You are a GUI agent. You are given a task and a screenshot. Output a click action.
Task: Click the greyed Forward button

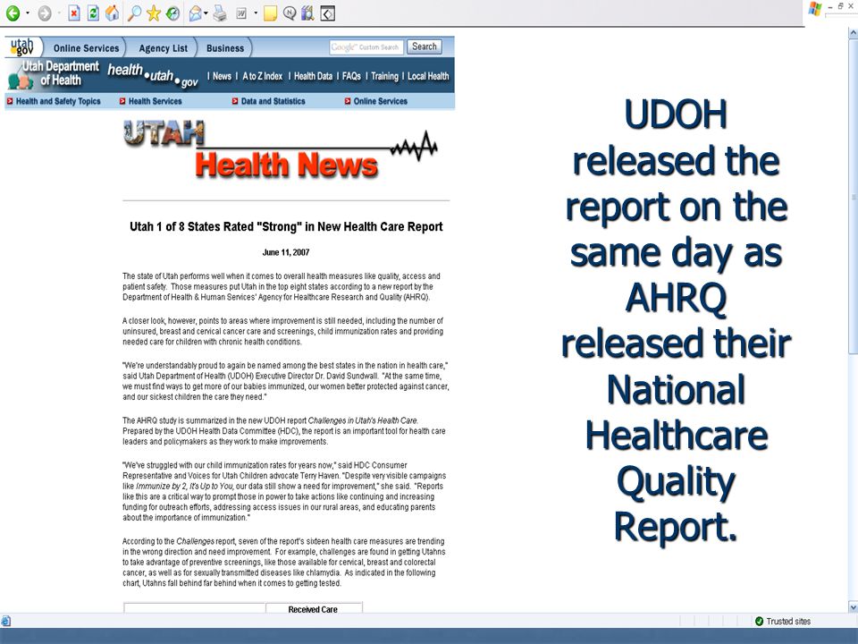pyautogui.click(x=45, y=13)
